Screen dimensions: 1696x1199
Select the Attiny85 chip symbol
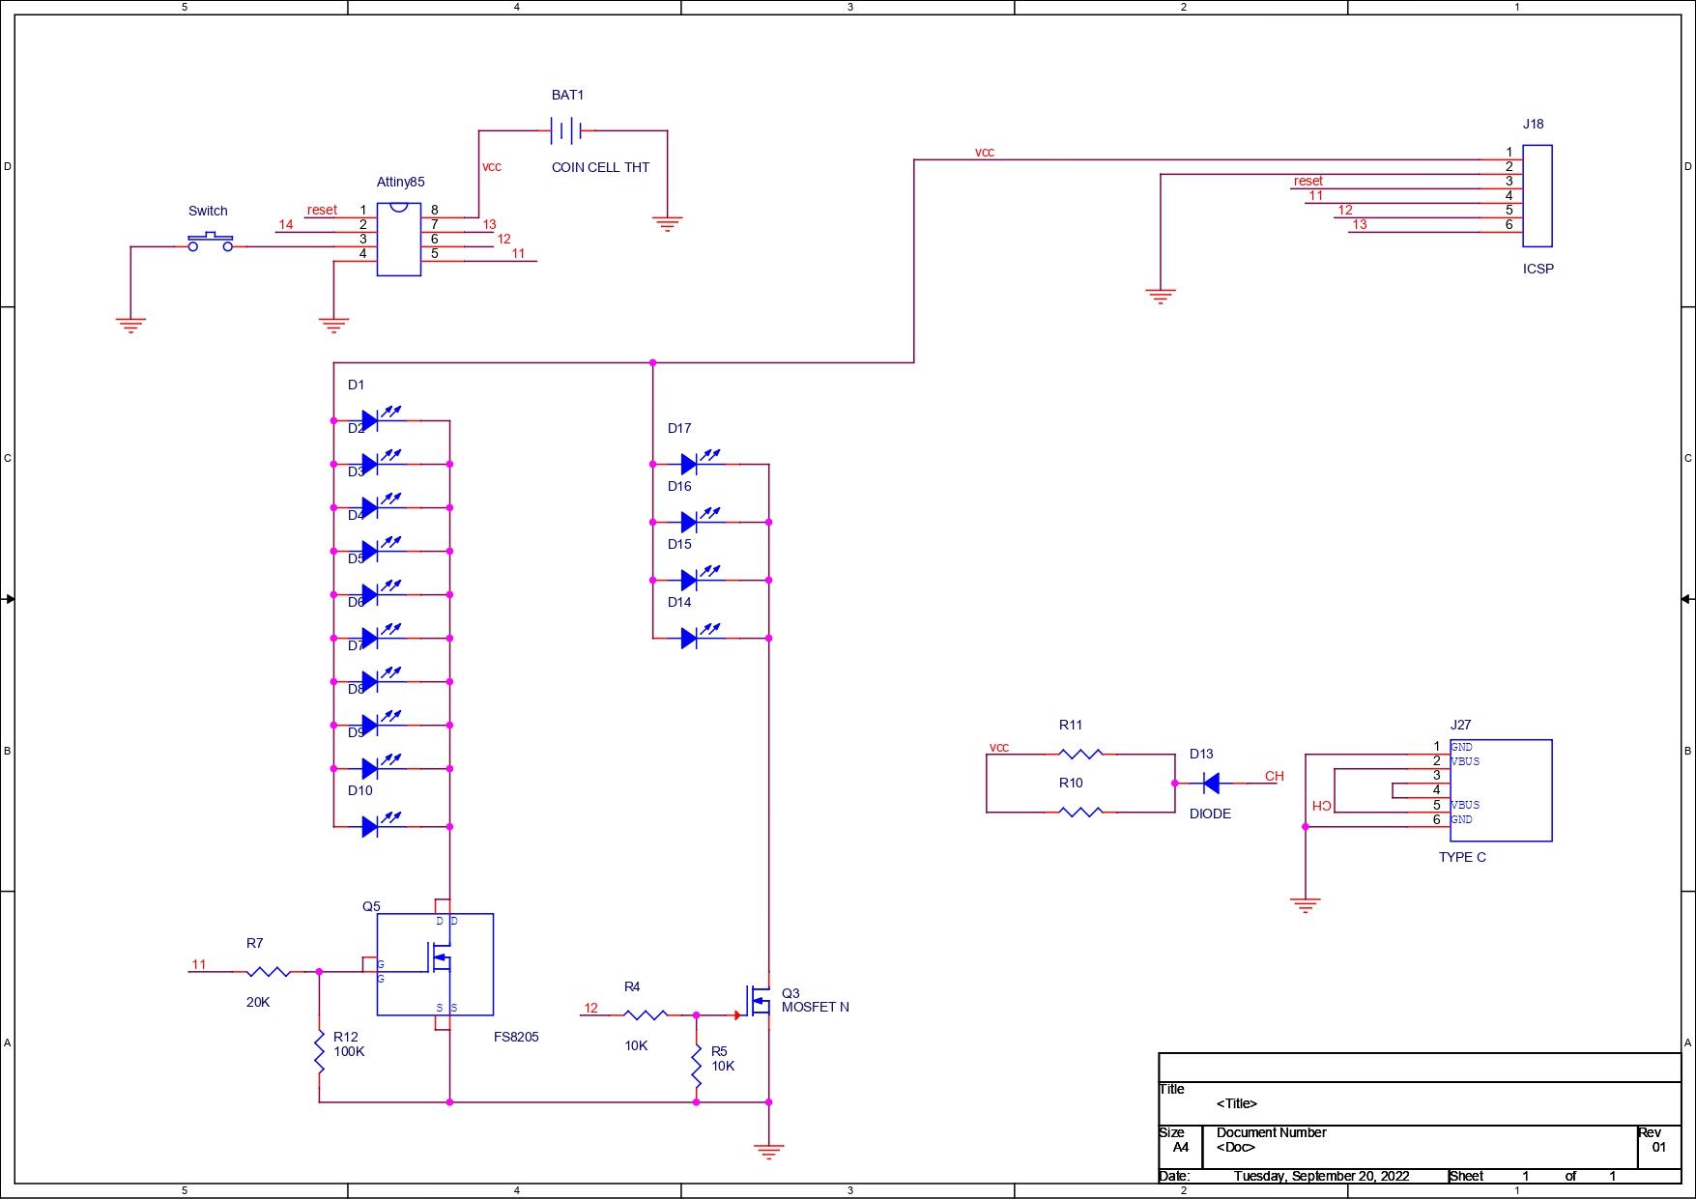[x=398, y=239]
